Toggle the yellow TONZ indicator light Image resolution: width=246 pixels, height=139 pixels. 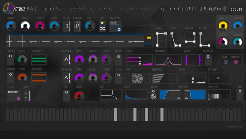coord(102,23)
